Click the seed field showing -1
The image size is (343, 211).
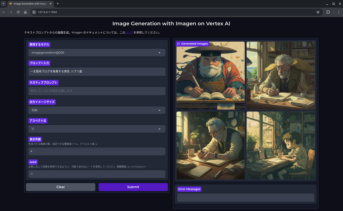click(x=97, y=174)
